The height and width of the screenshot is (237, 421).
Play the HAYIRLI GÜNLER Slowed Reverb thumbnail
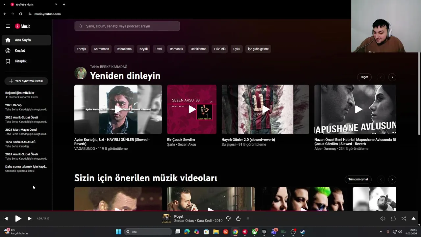pos(118,109)
